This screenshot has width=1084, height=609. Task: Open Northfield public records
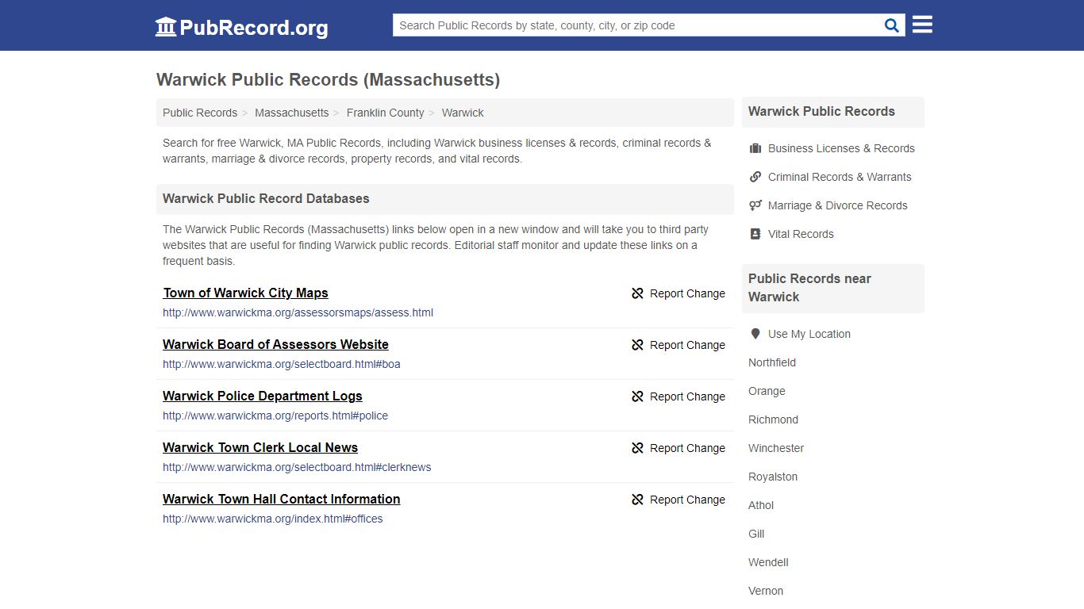pyautogui.click(x=772, y=362)
